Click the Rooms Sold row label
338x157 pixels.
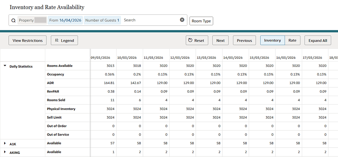pos(56,100)
